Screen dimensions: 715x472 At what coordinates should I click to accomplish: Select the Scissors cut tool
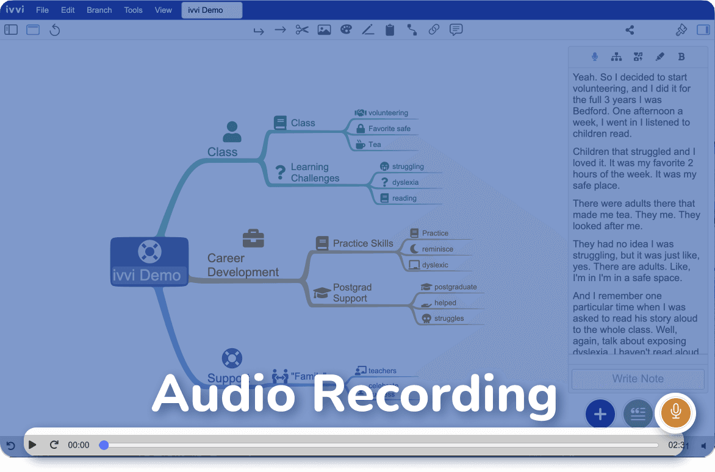[x=302, y=29]
